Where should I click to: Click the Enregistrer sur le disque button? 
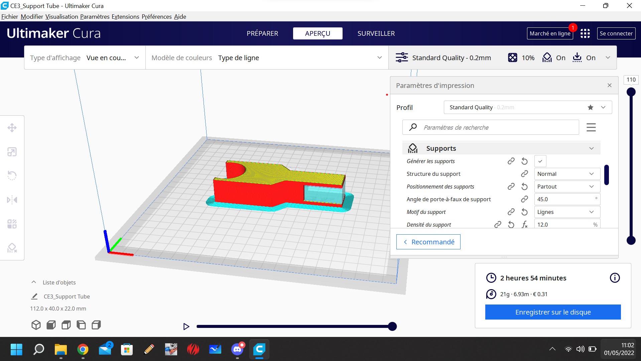(x=553, y=312)
